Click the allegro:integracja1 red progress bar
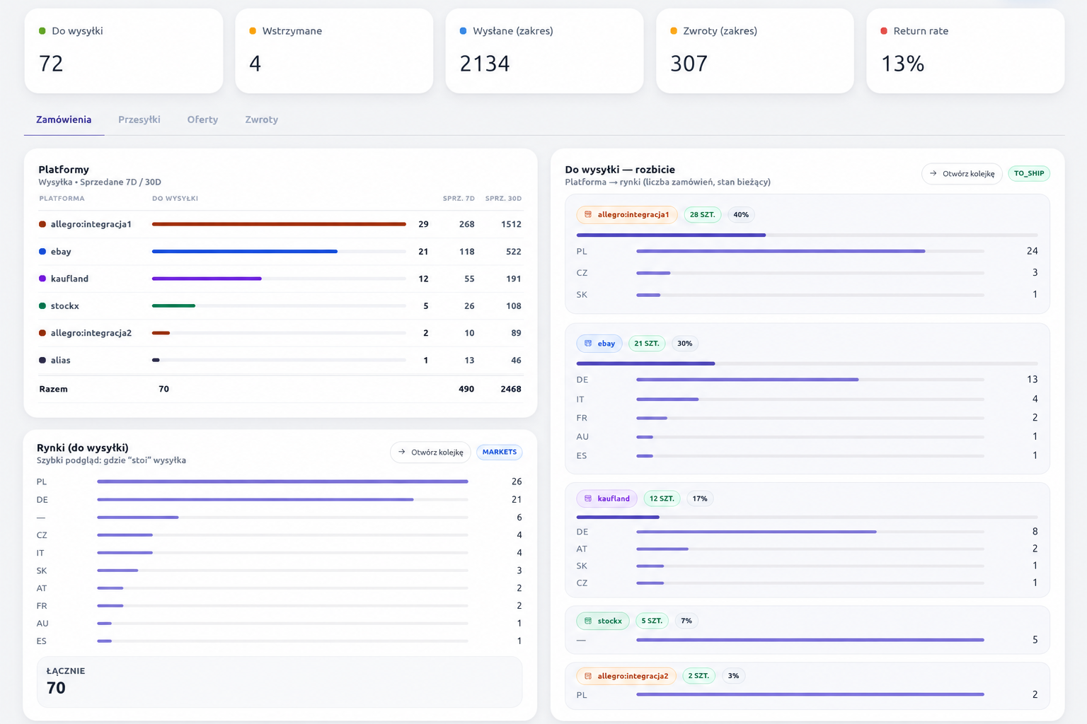The image size is (1087, 724). pyautogui.click(x=279, y=224)
